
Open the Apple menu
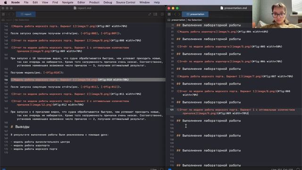[5, 2]
